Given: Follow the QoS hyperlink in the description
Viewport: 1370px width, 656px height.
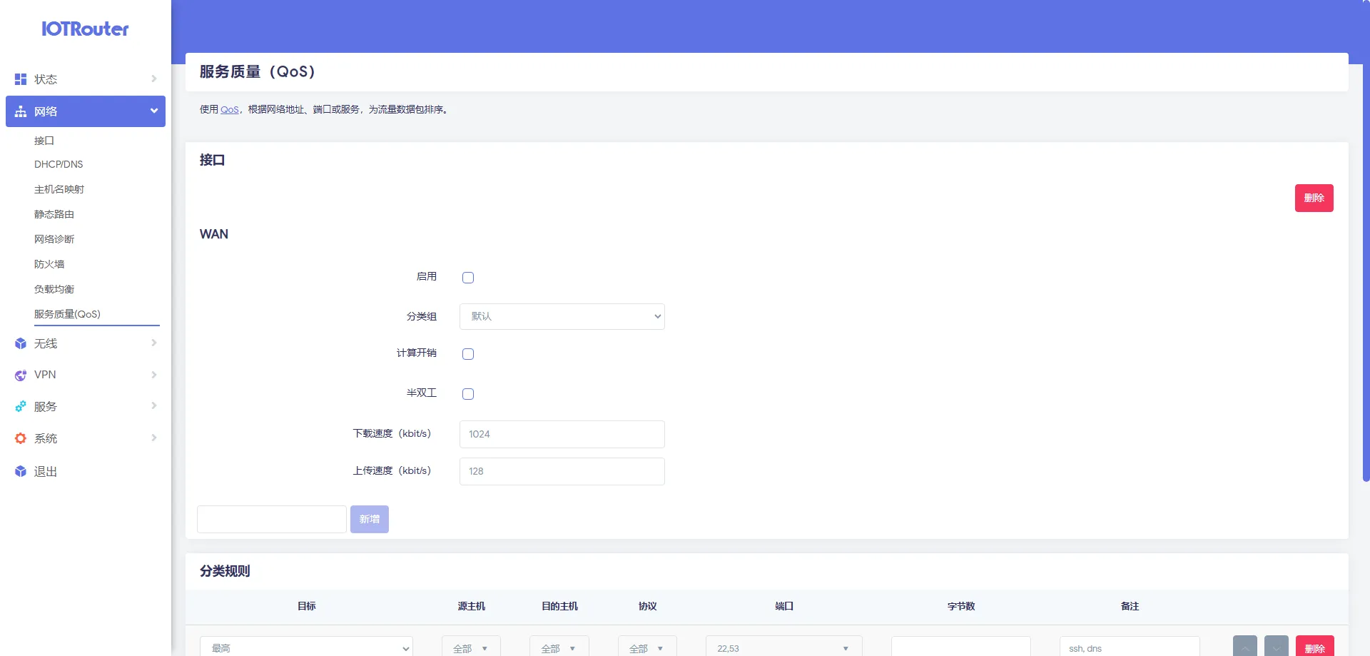Looking at the screenshot, I should [x=229, y=110].
